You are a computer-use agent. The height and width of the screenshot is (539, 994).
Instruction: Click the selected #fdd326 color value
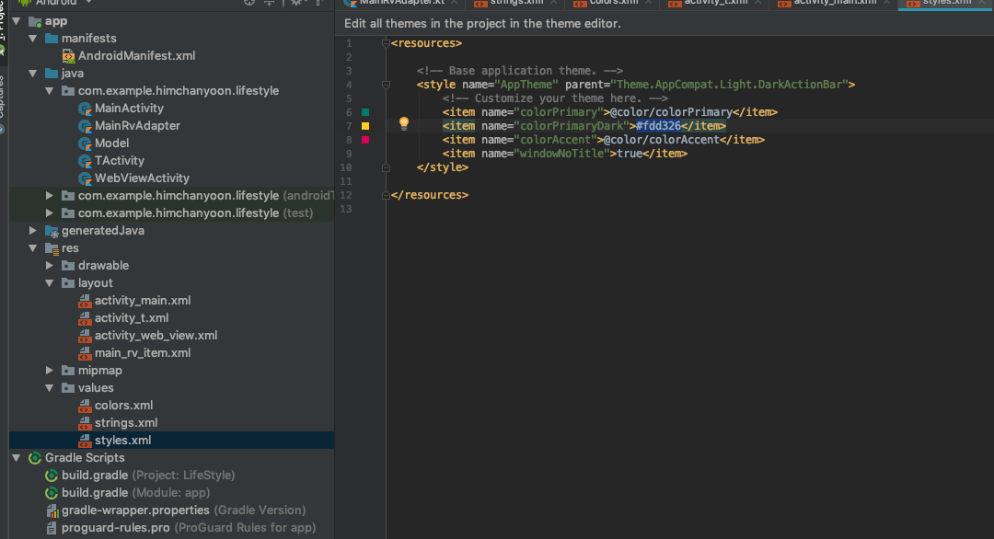pyautogui.click(x=658, y=126)
